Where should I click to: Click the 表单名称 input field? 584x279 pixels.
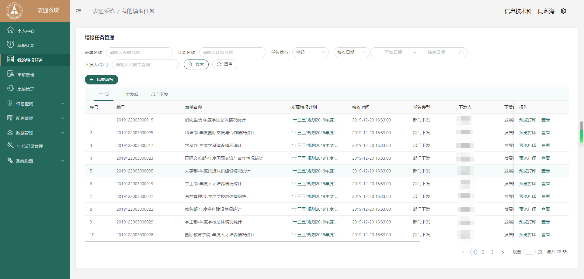140,52
